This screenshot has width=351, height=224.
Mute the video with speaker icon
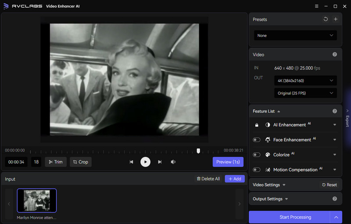(x=173, y=162)
